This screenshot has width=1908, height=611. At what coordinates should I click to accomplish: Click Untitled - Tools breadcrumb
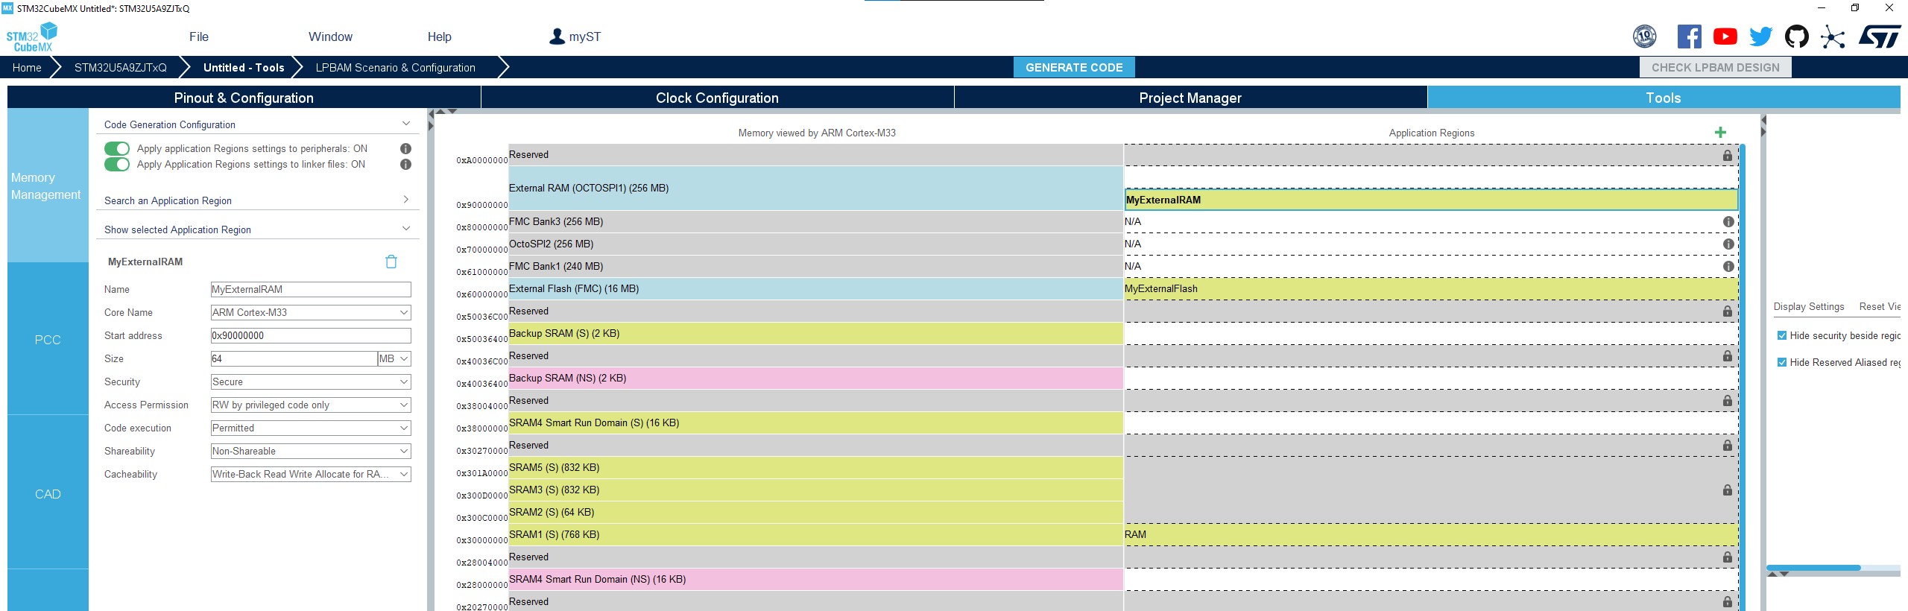click(244, 67)
